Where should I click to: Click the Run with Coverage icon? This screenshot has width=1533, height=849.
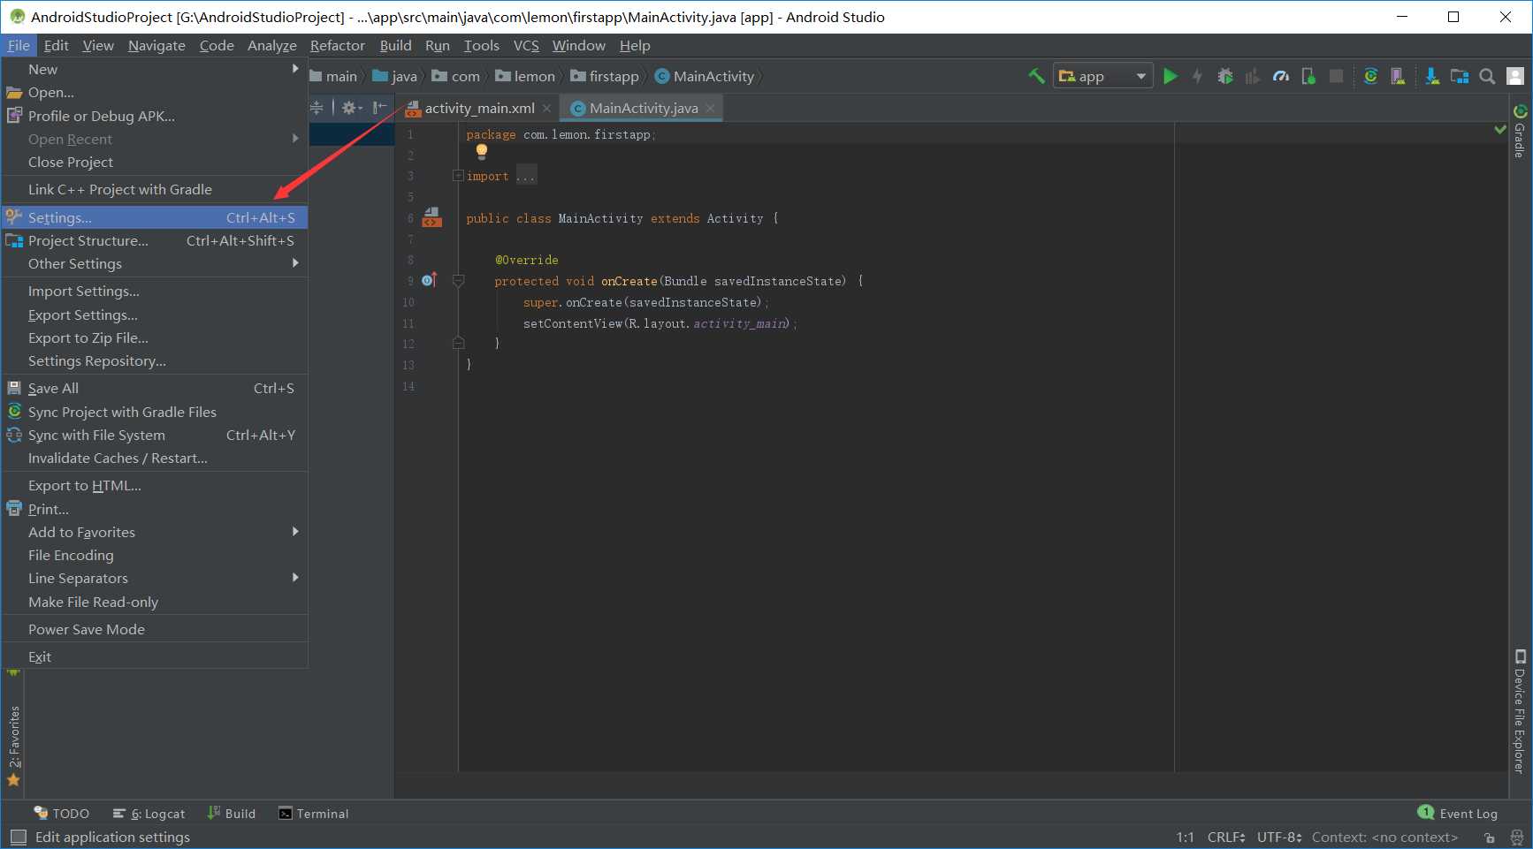click(x=1252, y=76)
